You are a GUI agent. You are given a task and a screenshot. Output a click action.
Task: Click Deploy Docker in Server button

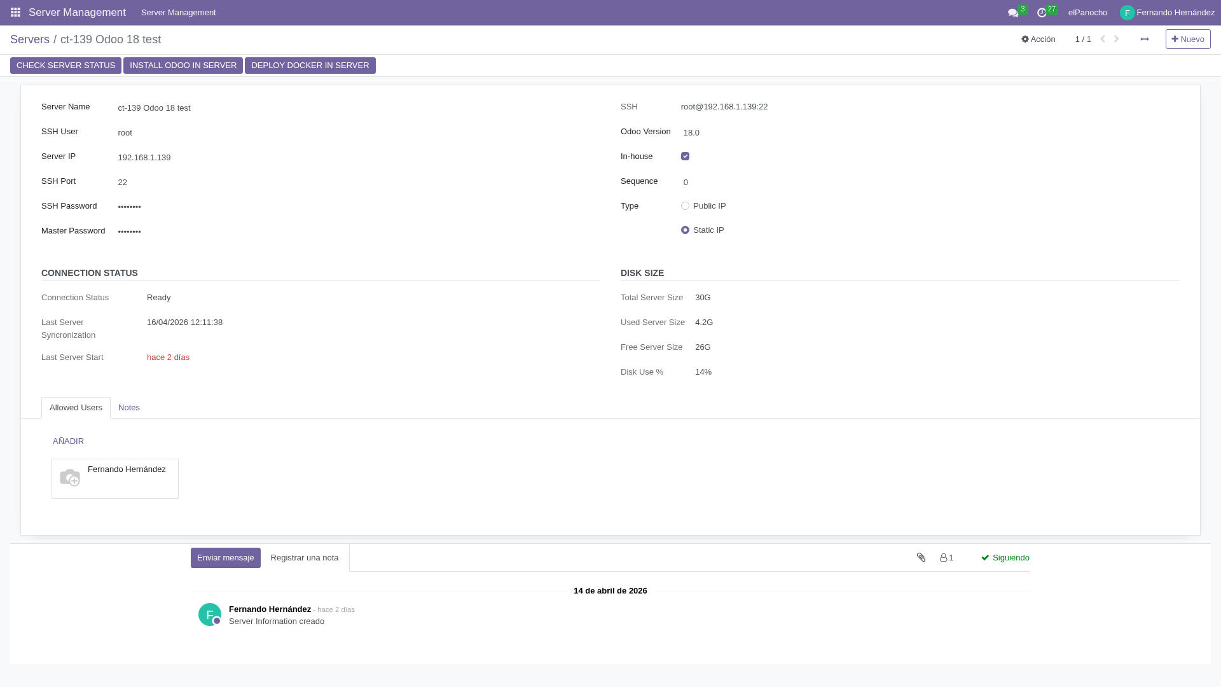click(310, 66)
